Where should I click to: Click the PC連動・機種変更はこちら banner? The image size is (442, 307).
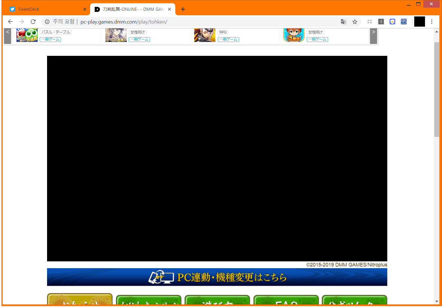point(217,277)
